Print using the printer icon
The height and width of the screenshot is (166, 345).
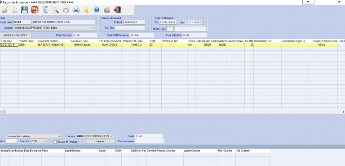[x=76, y=10]
